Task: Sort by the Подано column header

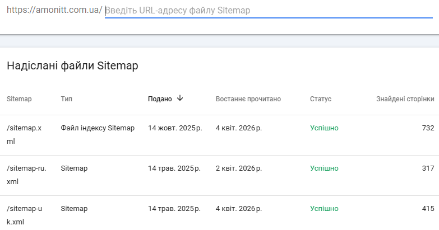Action: [160, 99]
